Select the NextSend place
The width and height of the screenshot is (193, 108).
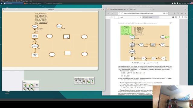pyautogui.click(x=35, y=46)
